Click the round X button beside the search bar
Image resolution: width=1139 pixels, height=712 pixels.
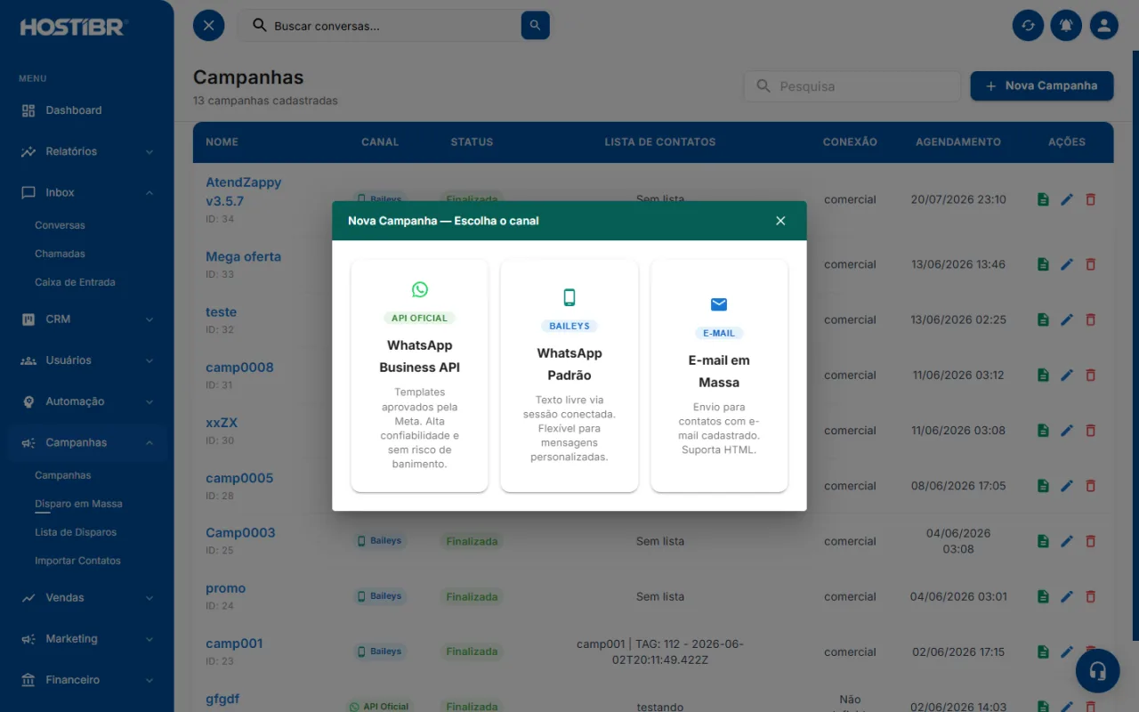click(208, 25)
